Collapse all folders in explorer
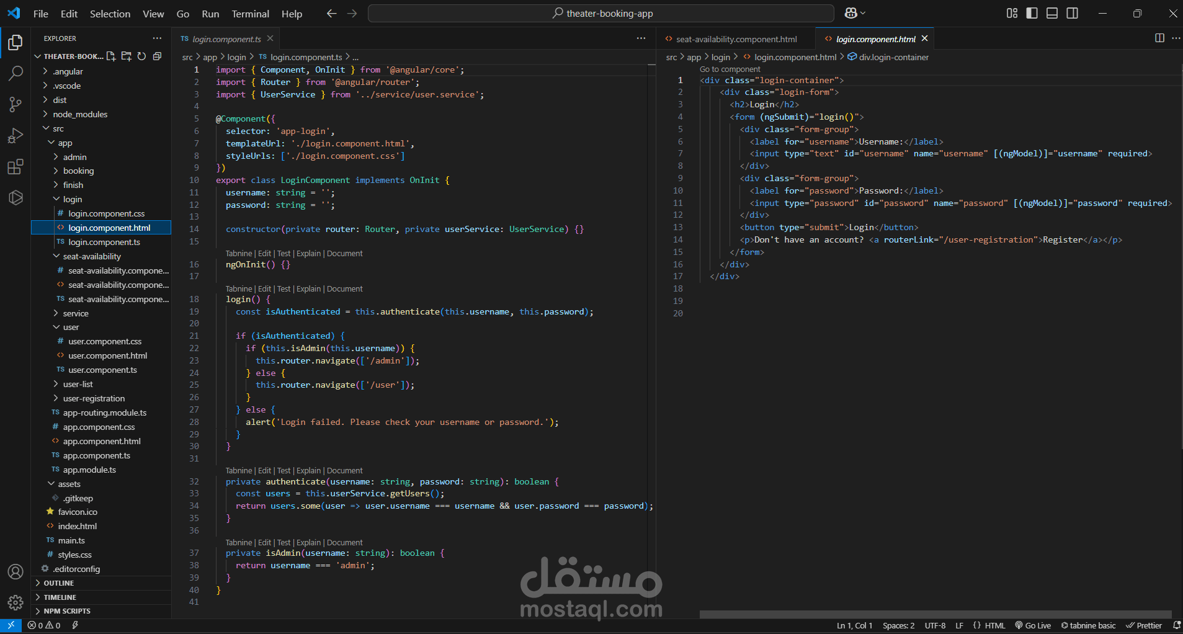The width and height of the screenshot is (1183, 634). coord(157,56)
